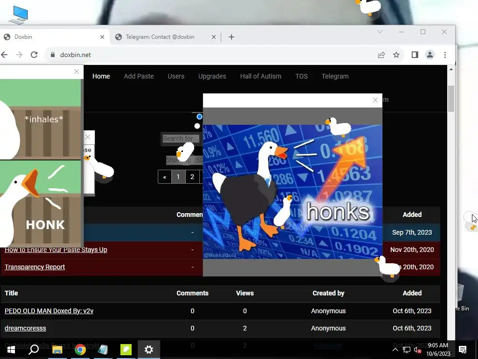Image resolution: width=478 pixels, height=359 pixels.
Task: Close the Telegram Contact tab
Action: point(214,37)
